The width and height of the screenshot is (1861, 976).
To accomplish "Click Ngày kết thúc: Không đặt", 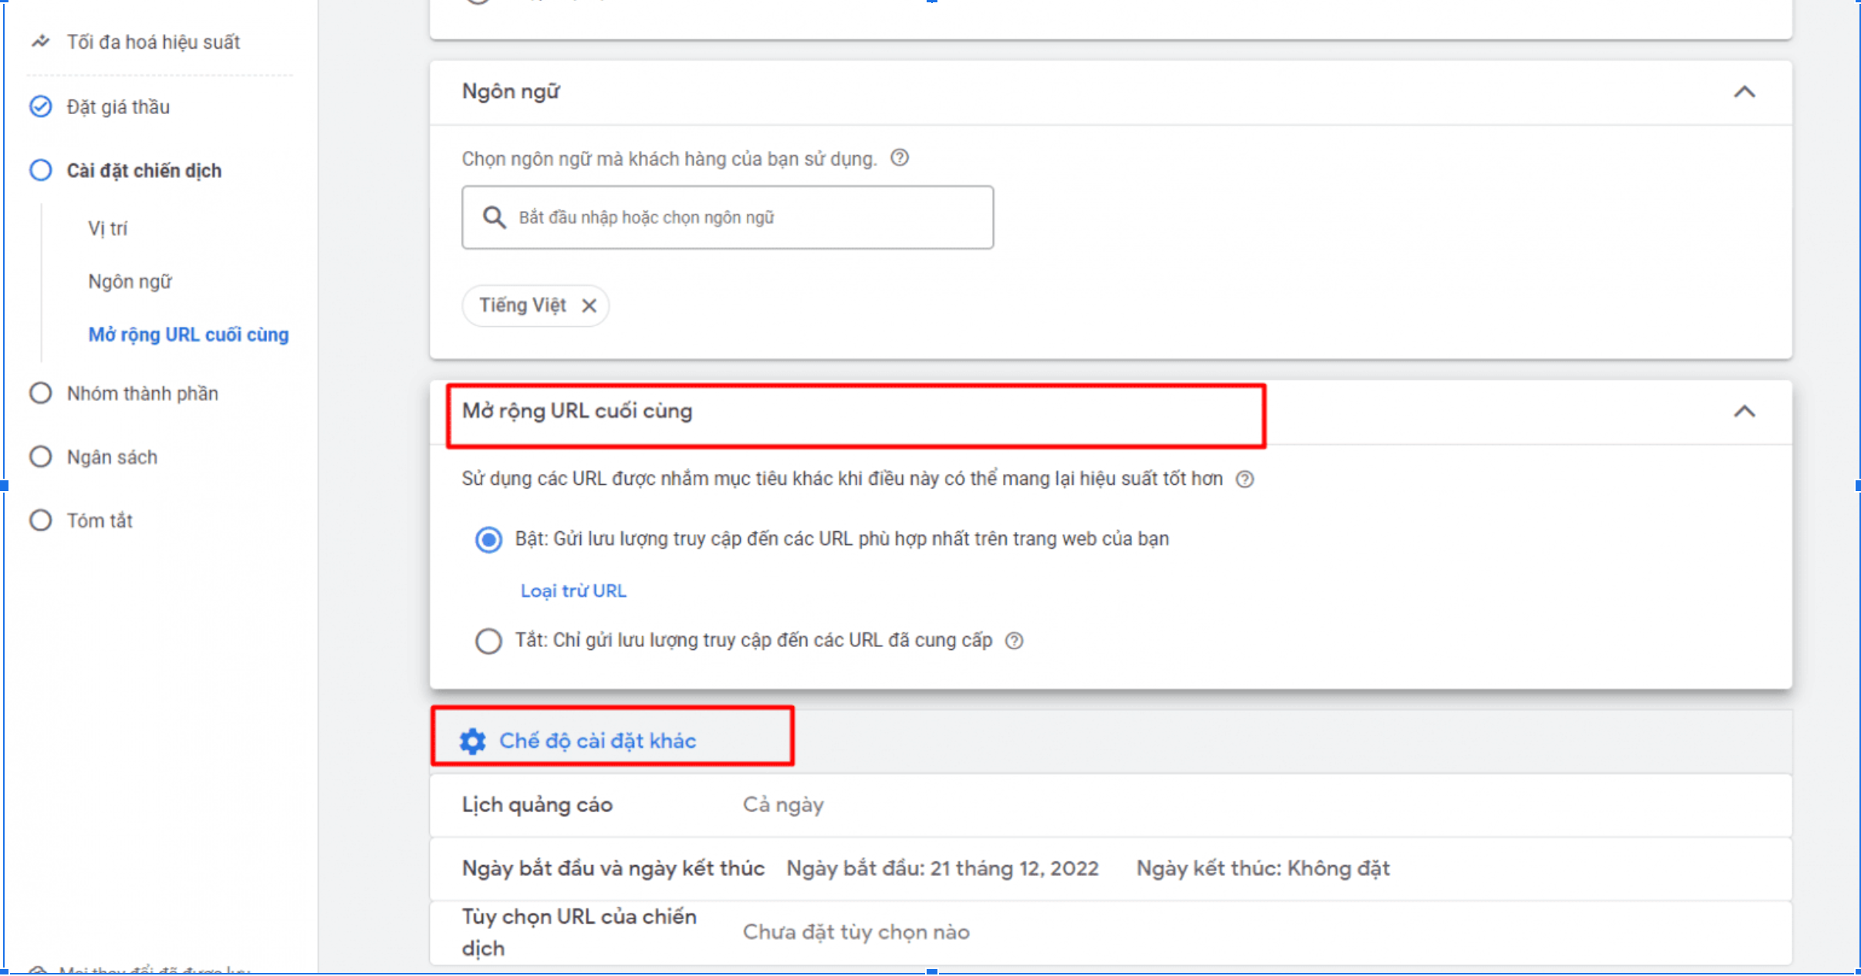I will (x=1263, y=869).
